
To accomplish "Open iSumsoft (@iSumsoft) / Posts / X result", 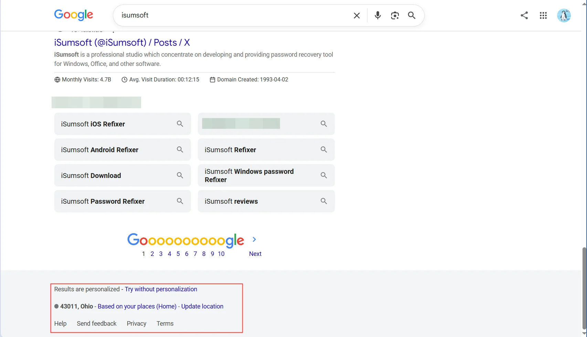I will [122, 42].
